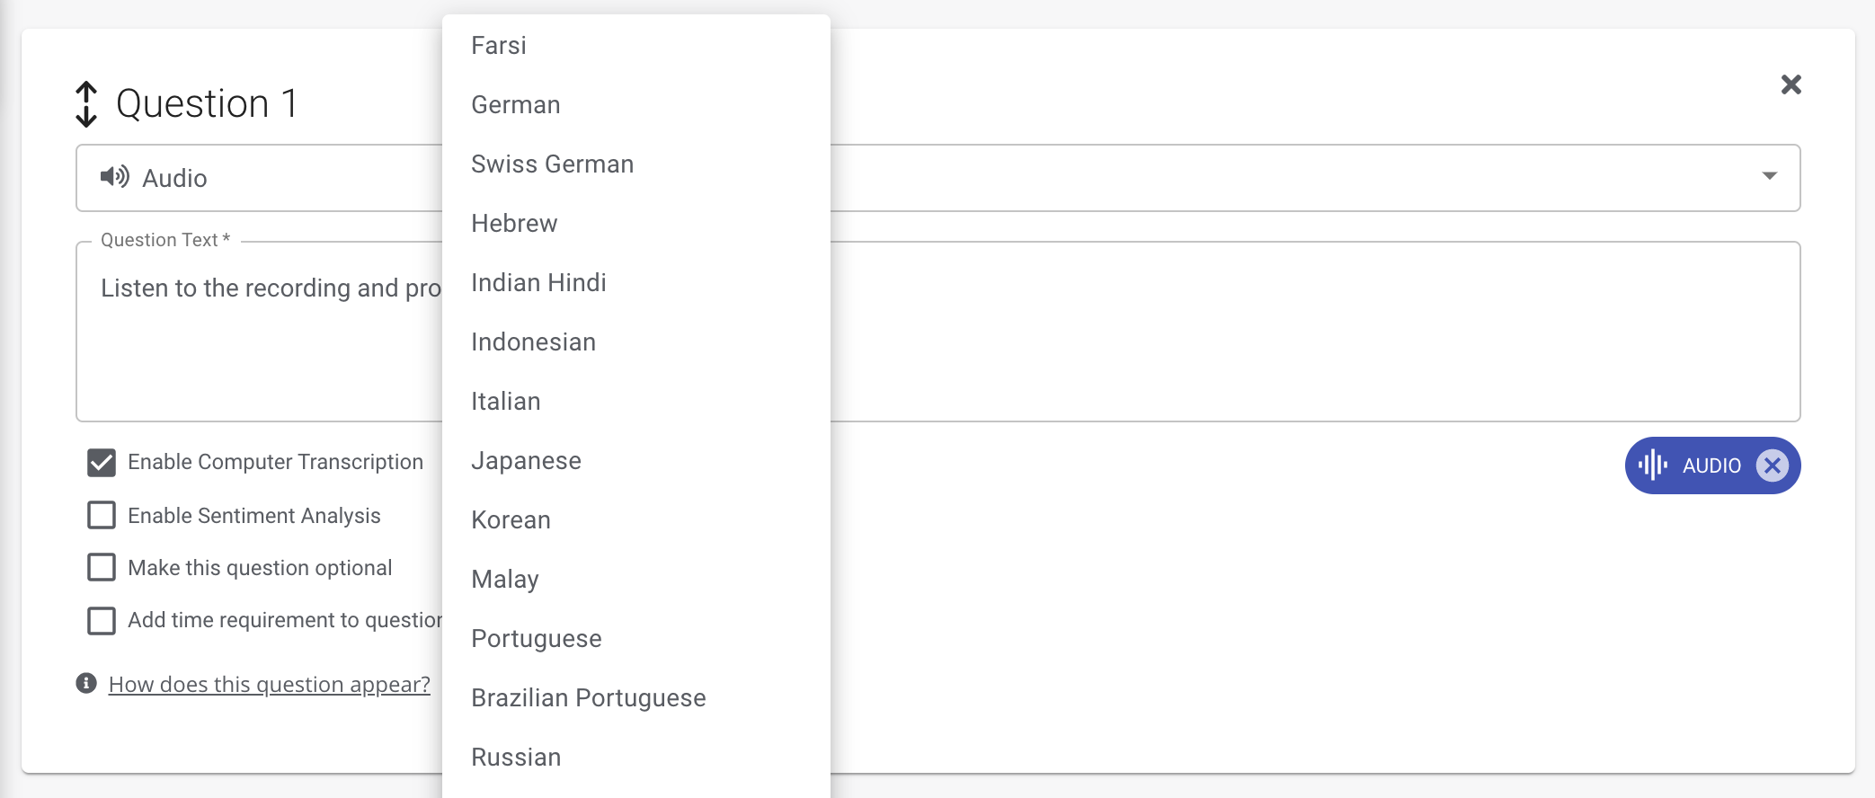This screenshot has width=1875, height=798.
Task: Pick Japanese from the language menu
Action: (526, 461)
